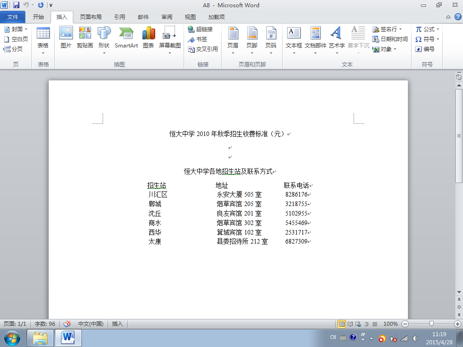Expand the 公式 dropdown arrow

point(438,29)
